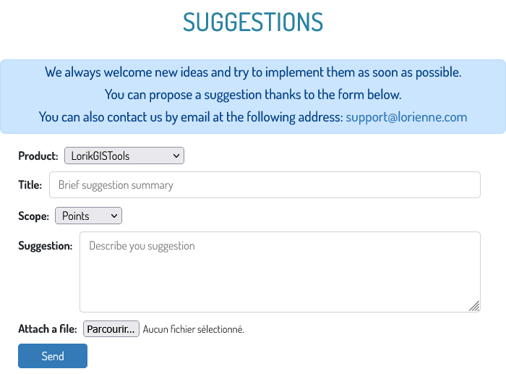Click the chevron arrow on the Product select
The width and height of the screenshot is (506, 374).
[176, 156]
